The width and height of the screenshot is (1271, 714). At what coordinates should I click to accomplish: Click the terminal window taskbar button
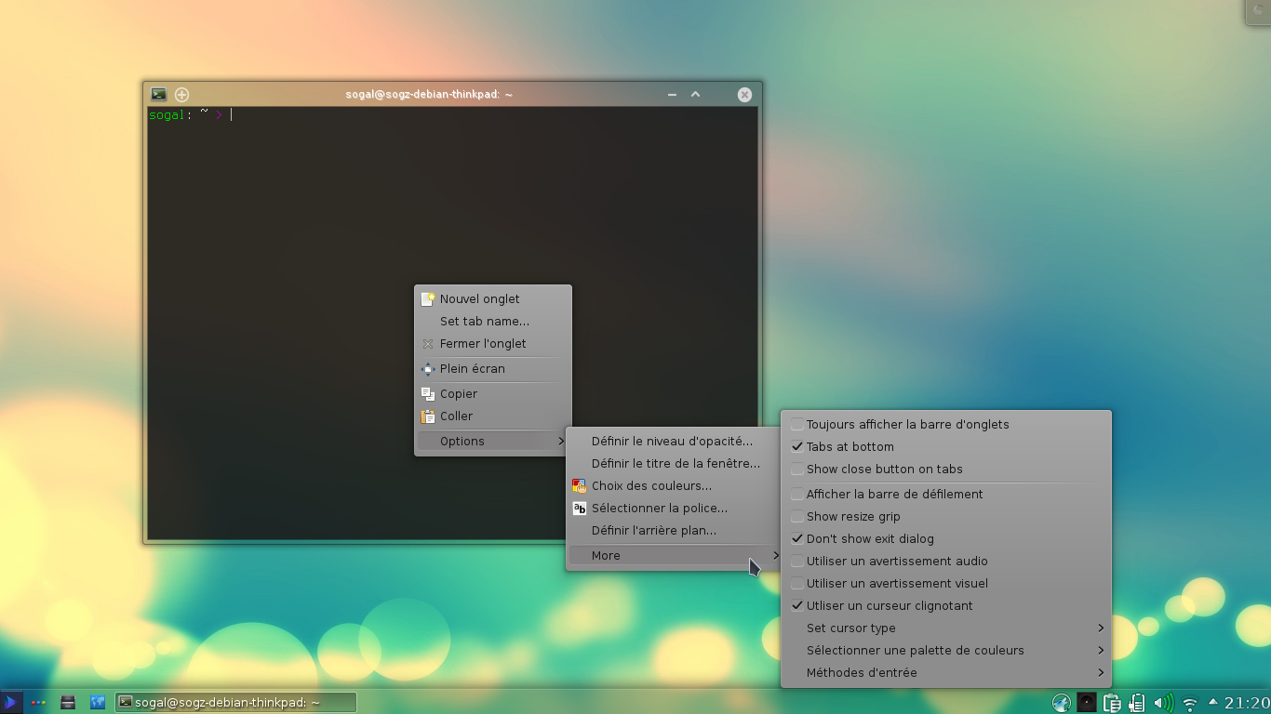pyautogui.click(x=235, y=703)
